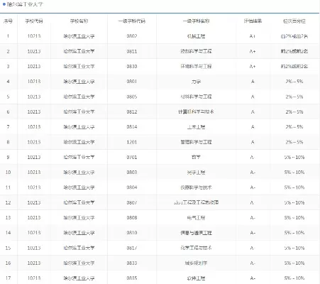Click the 力学 subject name
Viewport: 320px width, 284px height.
pyautogui.click(x=196, y=82)
